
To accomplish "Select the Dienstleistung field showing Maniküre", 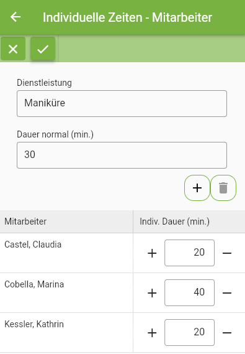I will 122,103.
